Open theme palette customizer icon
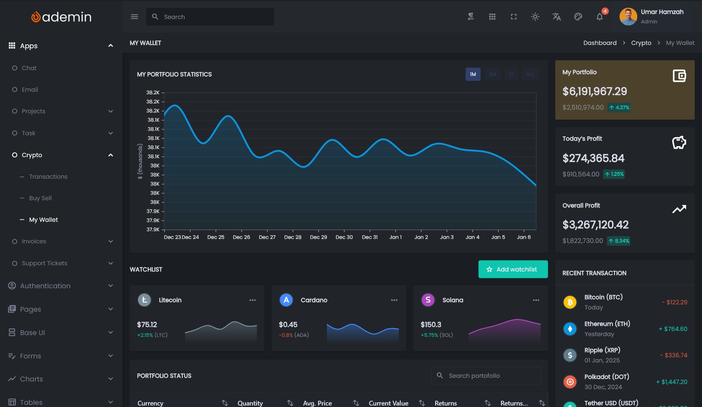The image size is (702, 407). click(578, 17)
